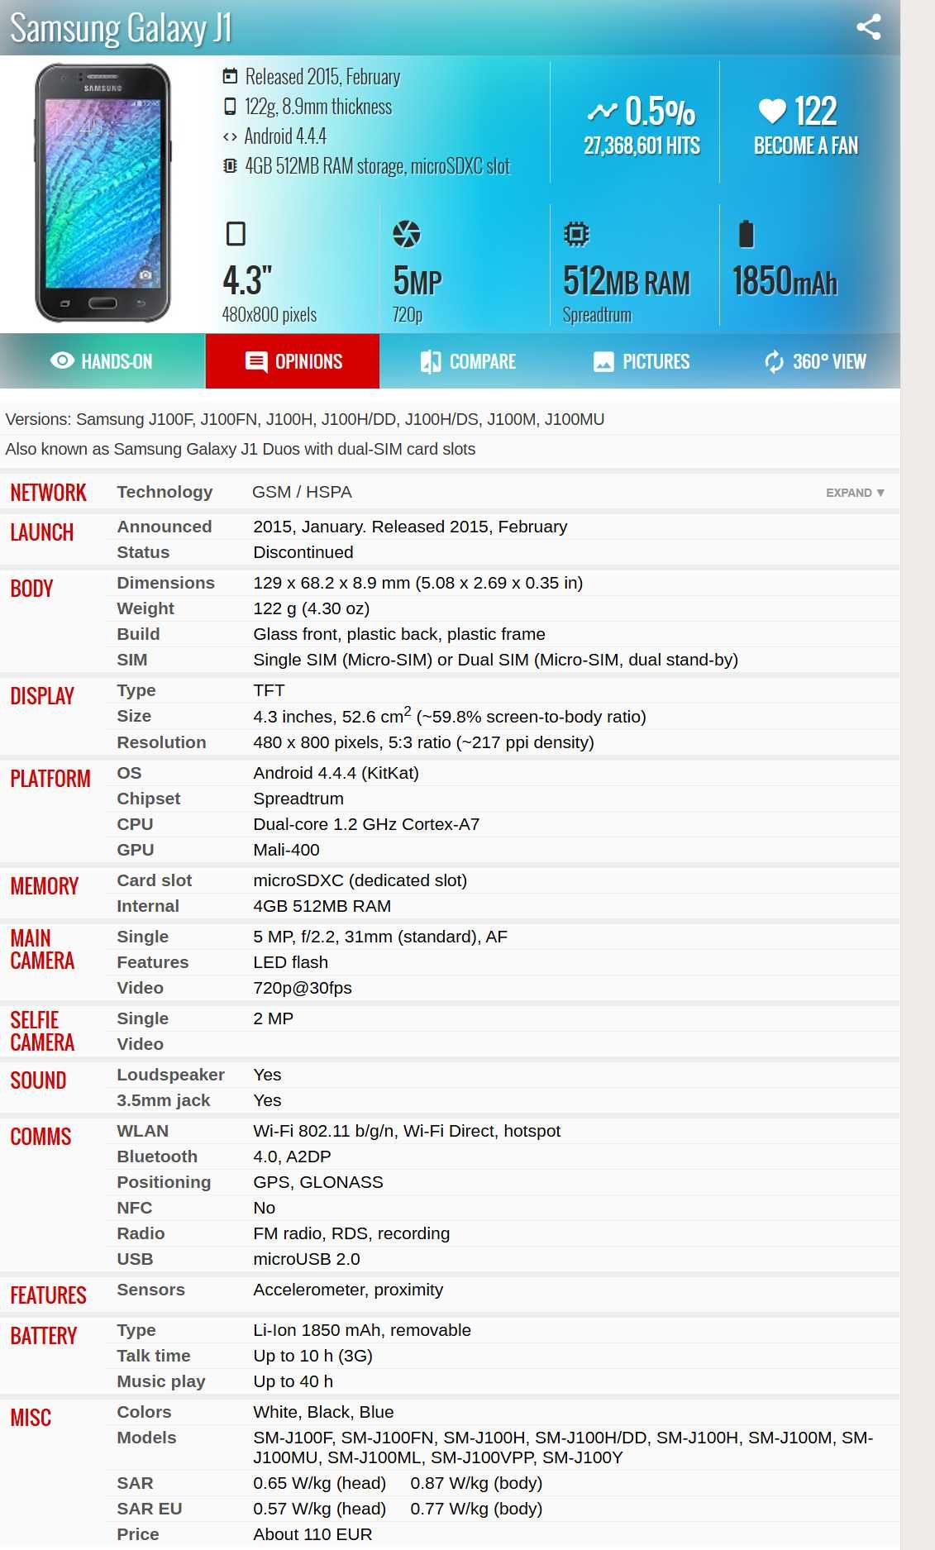
Task: Click the Internal memory label
Action: coord(148,906)
